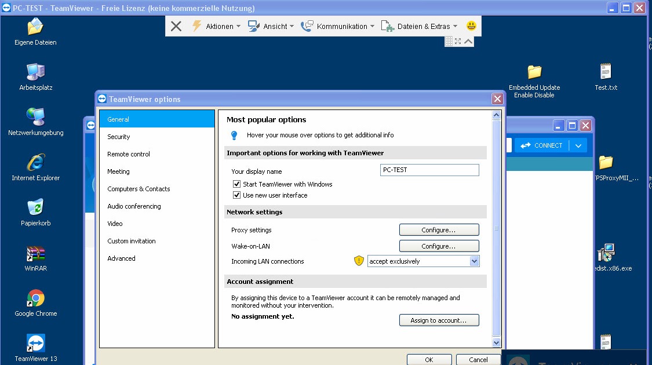Close the TeamViewer options dialog
Screen dimensions: 652x365
point(497,99)
